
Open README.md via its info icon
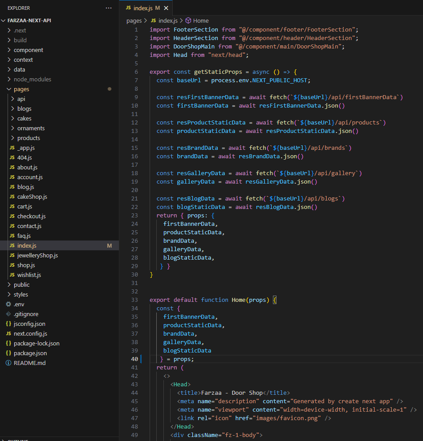[8, 363]
